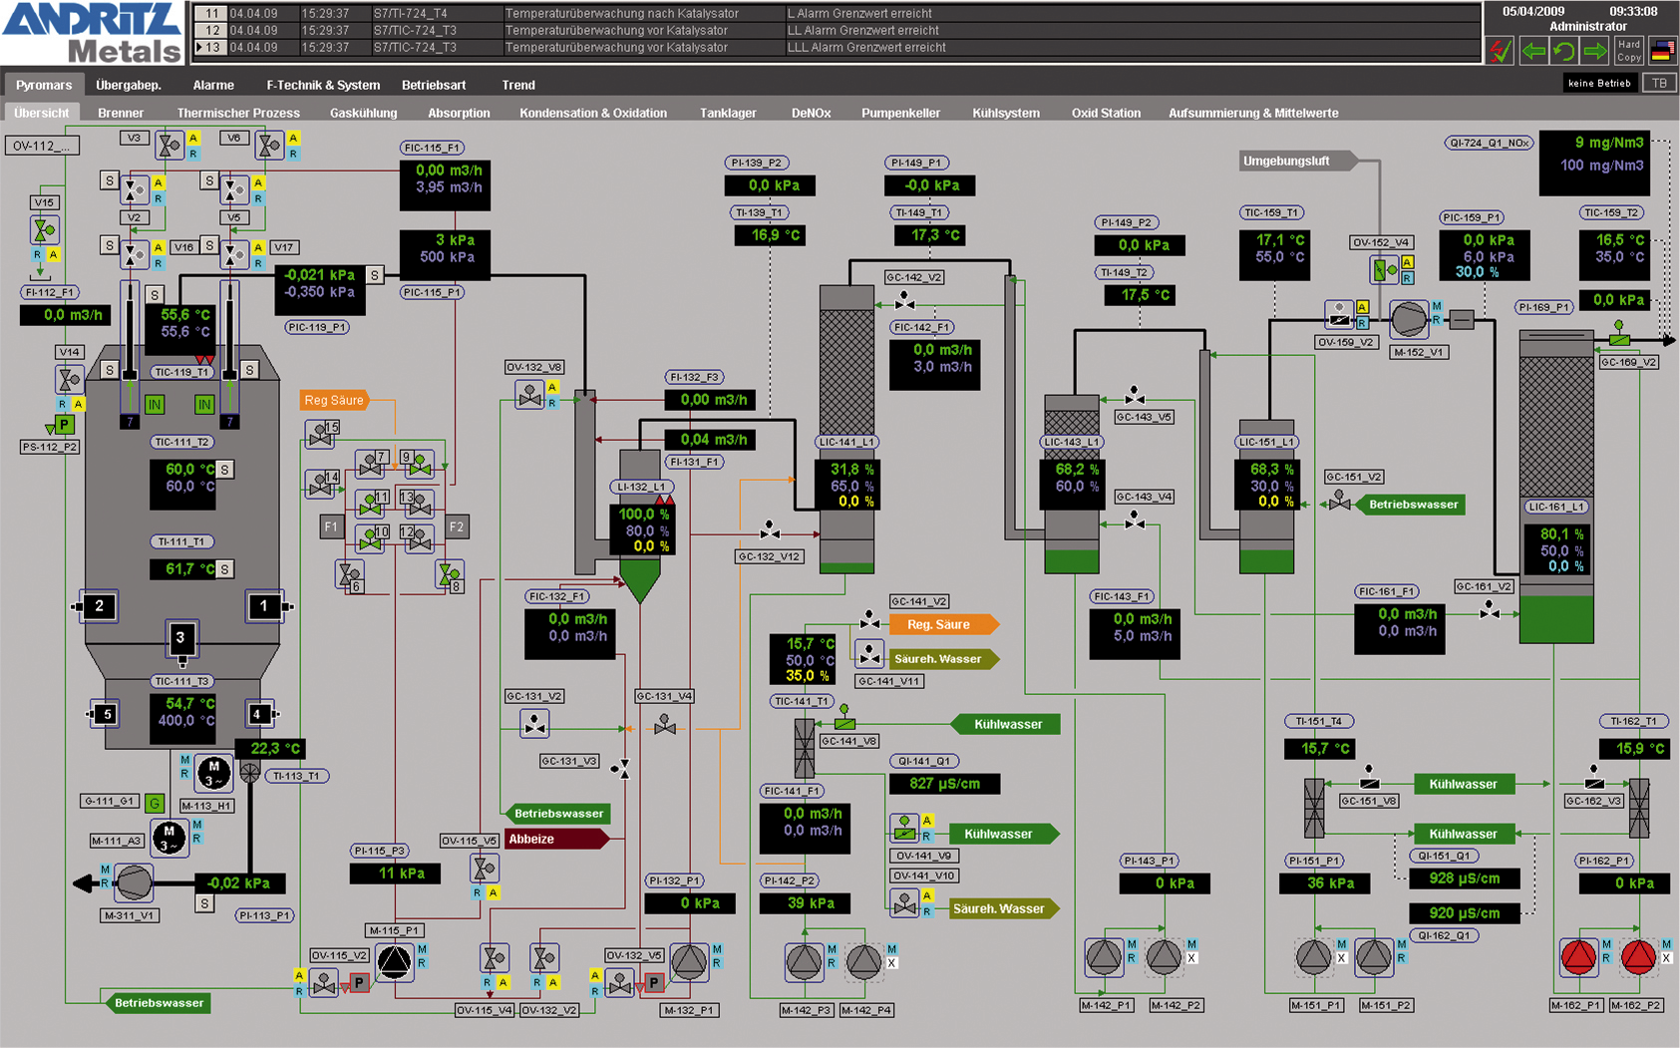1680x1048 pixels.
Task: Toggle the green IN indicator on the reactor
Action: coord(154,405)
